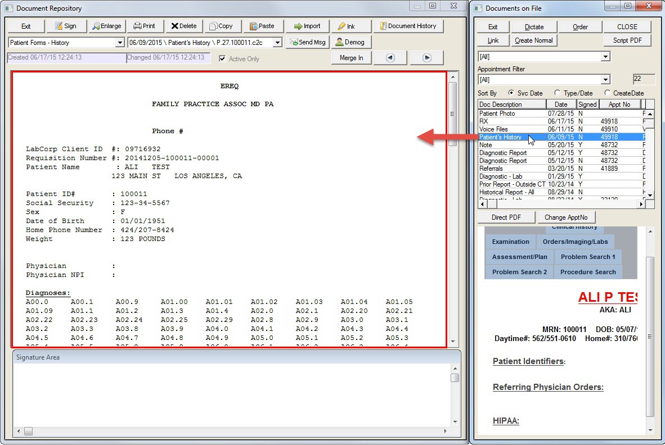The image size is (665, 445).
Task: Click the Dictate button
Action: click(534, 26)
